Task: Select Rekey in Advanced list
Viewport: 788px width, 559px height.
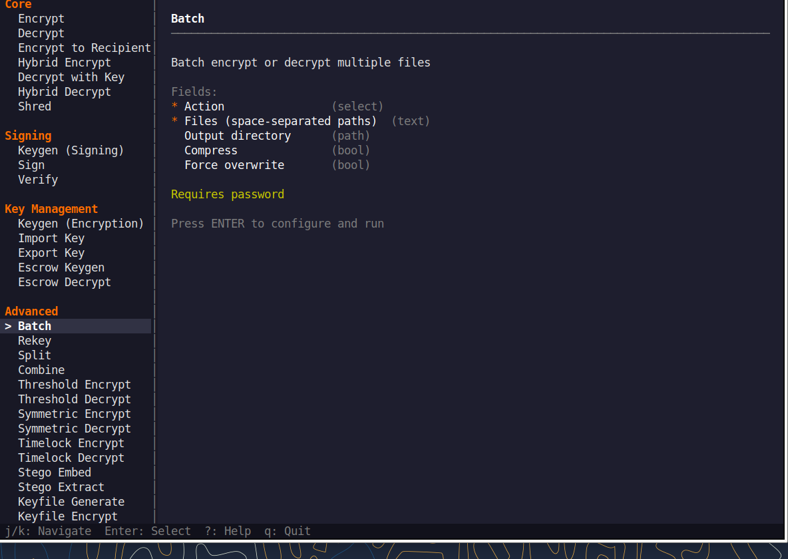Action: (x=35, y=340)
